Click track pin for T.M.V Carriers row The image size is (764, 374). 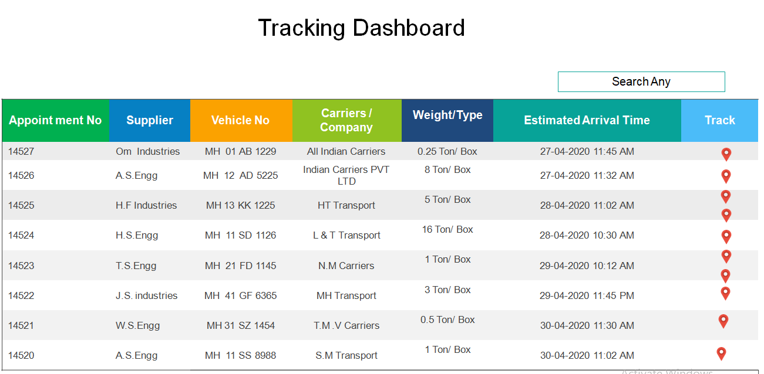pyautogui.click(x=723, y=321)
